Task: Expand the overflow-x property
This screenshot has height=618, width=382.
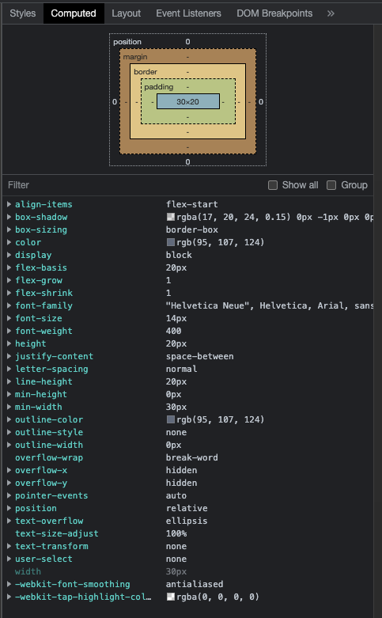Action: pos(9,470)
